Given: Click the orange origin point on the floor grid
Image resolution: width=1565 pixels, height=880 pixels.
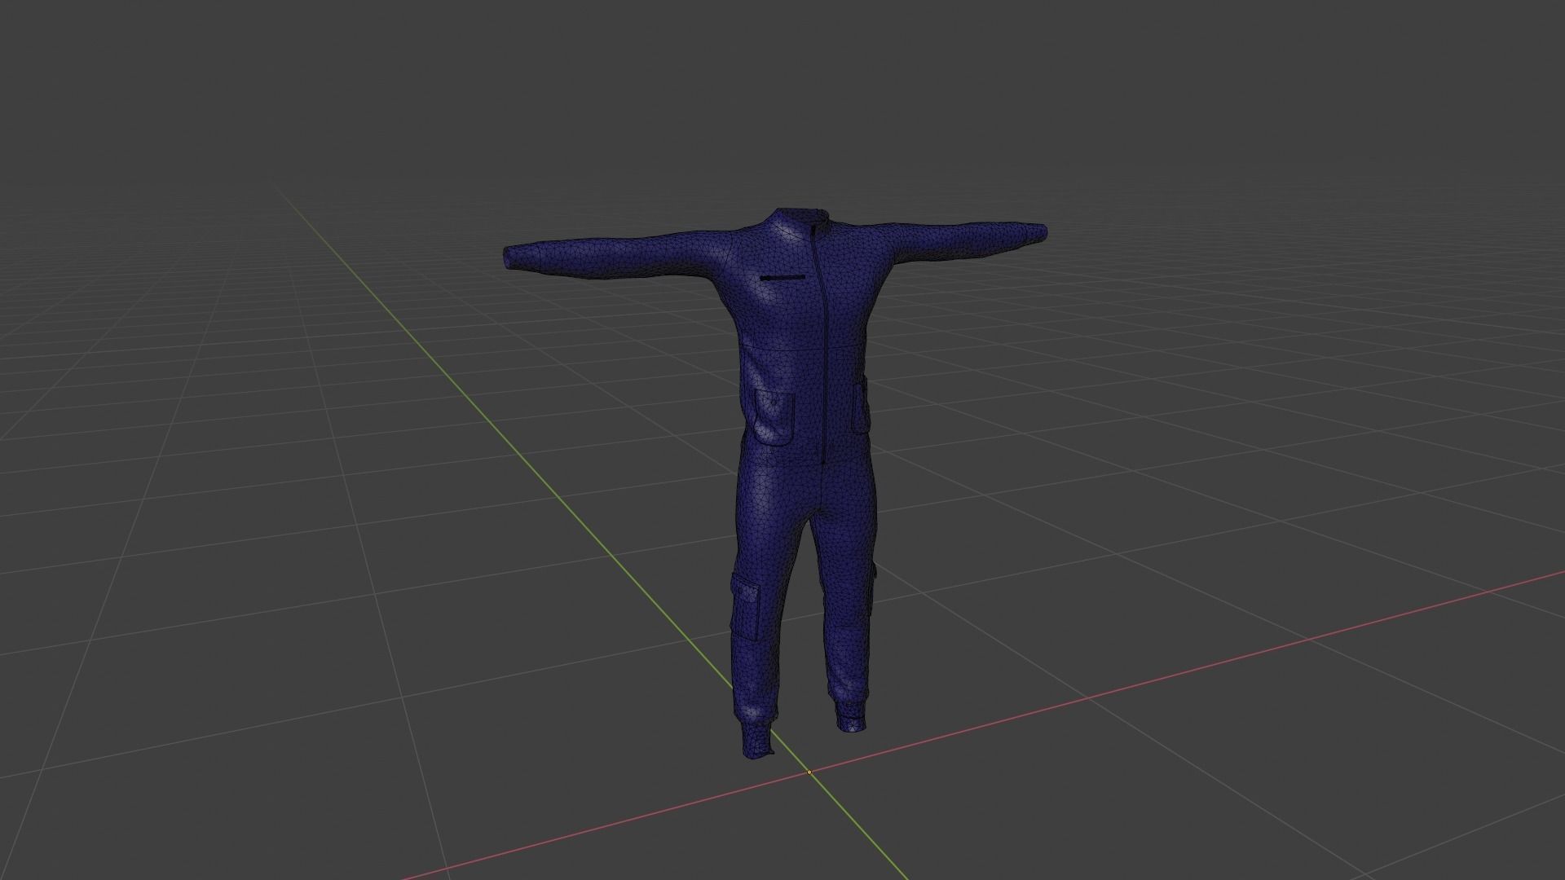Looking at the screenshot, I should click(x=809, y=772).
